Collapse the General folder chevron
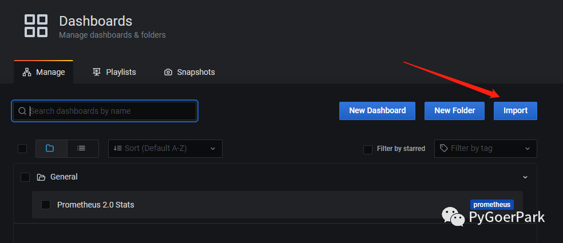This screenshot has height=243, width=563. (525, 177)
